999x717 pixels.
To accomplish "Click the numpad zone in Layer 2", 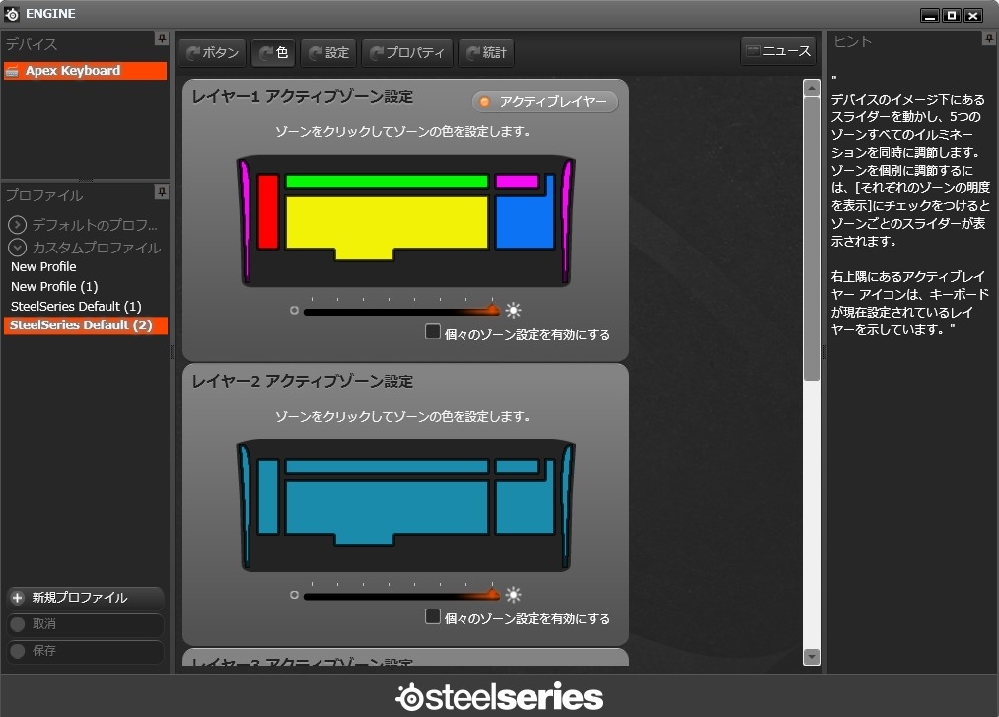I will (525, 507).
